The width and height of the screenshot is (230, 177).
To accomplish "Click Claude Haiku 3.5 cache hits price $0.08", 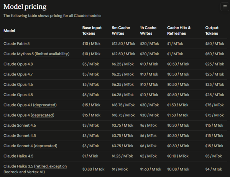I will tap(178, 169).
